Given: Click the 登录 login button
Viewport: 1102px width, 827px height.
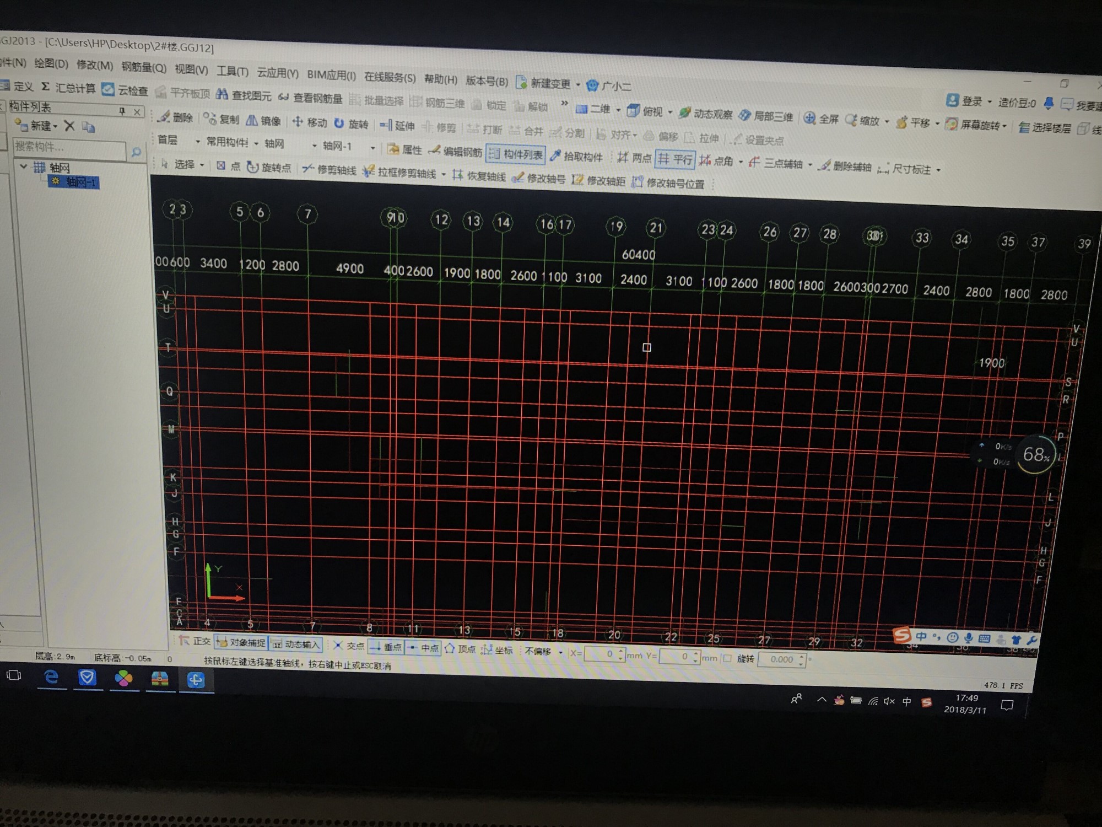Looking at the screenshot, I should pos(965,101).
